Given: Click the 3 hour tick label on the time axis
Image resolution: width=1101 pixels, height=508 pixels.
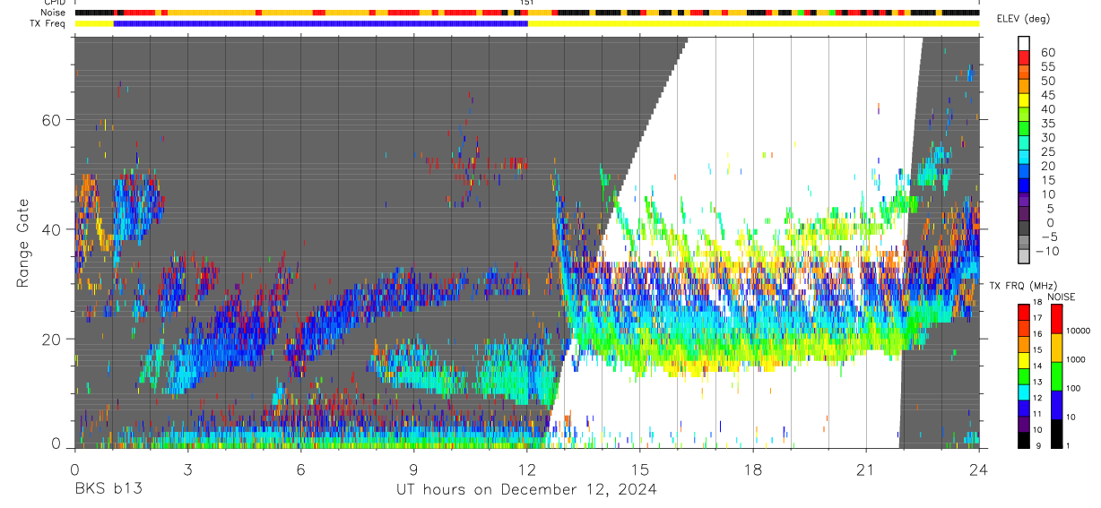Looking at the screenshot, I should (x=187, y=469).
